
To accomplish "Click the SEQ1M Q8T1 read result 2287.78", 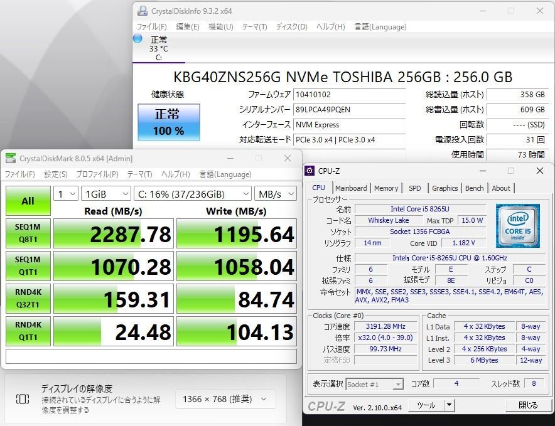I will click(114, 233).
